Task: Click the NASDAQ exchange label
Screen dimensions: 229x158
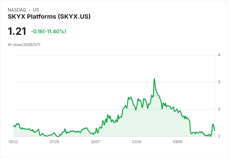Action: 17,10
